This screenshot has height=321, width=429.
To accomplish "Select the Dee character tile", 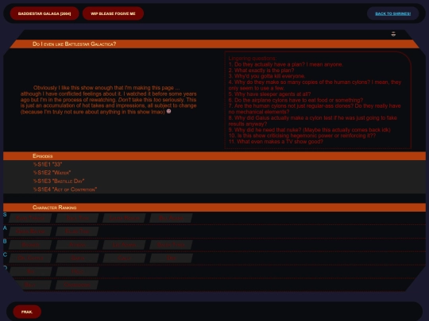I will click(172, 258).
